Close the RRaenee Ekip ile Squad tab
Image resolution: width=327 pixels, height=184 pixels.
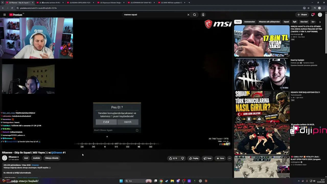(x=32, y=3)
